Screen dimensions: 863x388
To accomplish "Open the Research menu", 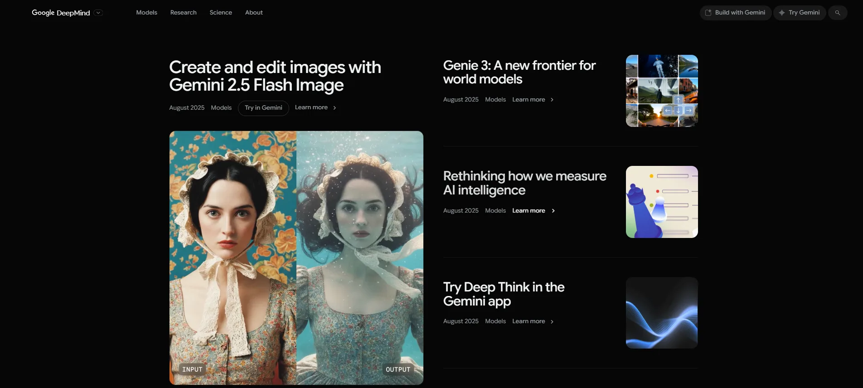I will [183, 13].
